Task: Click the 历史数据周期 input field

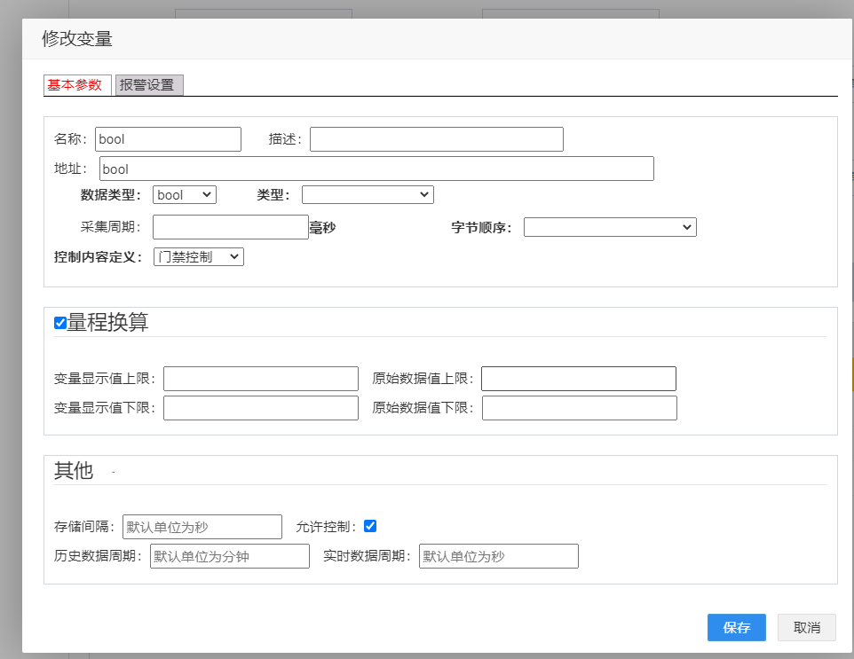Action: (x=230, y=556)
